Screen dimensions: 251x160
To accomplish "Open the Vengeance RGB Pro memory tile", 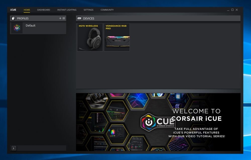I will pos(117,37).
